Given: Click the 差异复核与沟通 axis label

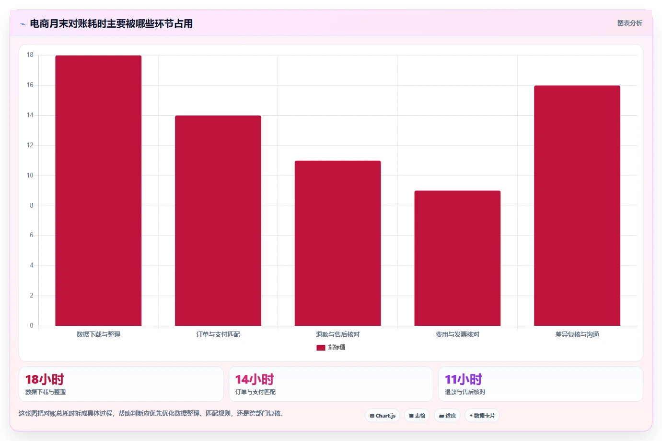Looking at the screenshot, I should (577, 334).
